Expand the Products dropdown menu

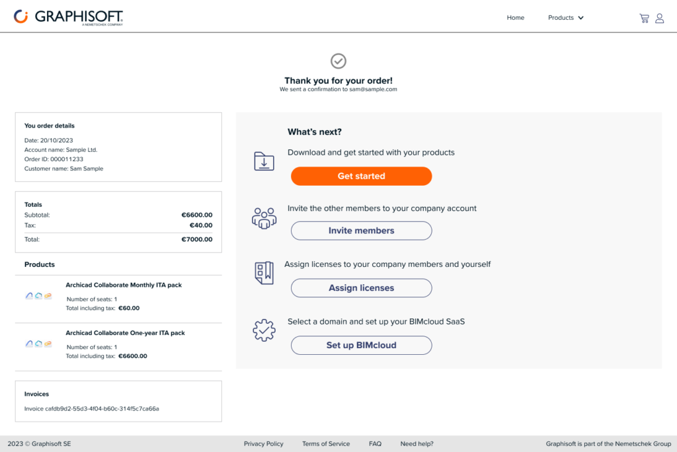pyautogui.click(x=565, y=18)
